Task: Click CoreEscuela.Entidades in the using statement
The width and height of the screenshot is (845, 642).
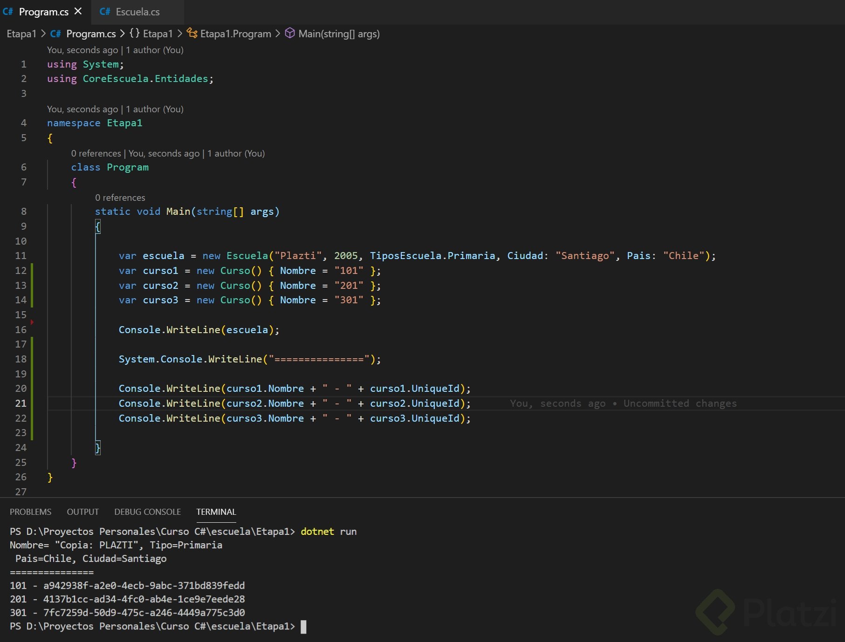Action: pos(145,79)
